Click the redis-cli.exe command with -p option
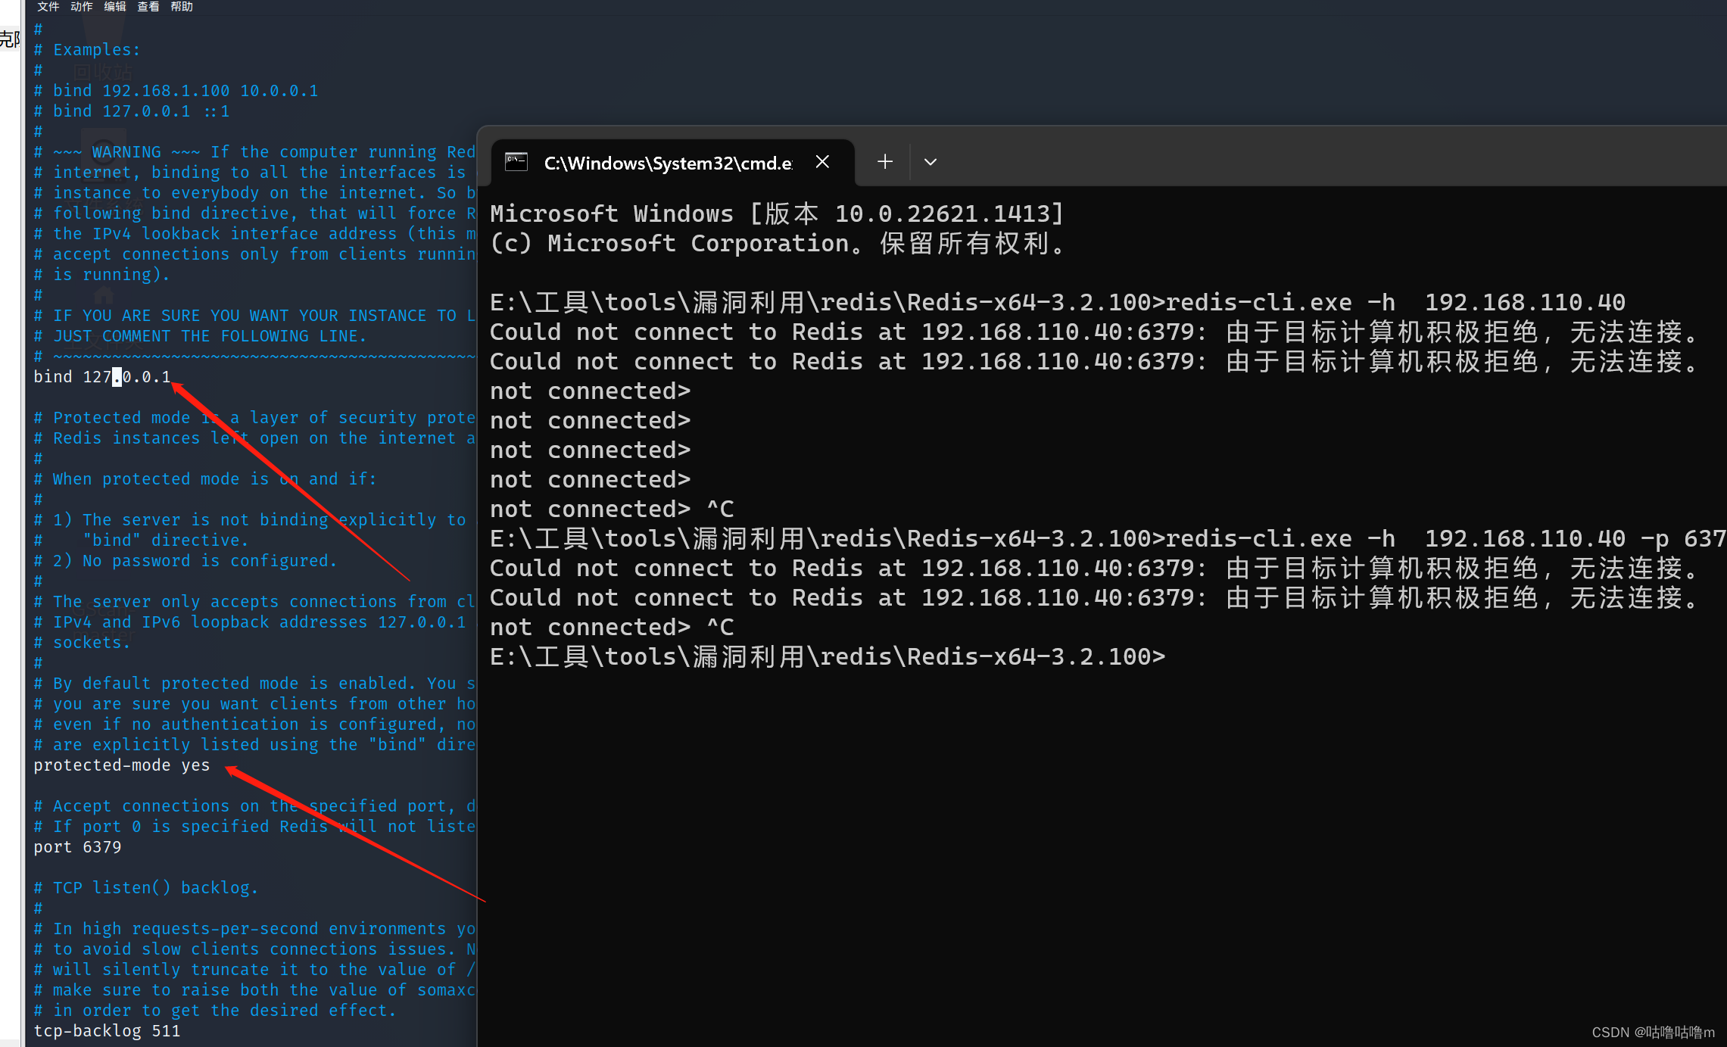1727x1047 pixels. tap(1108, 539)
